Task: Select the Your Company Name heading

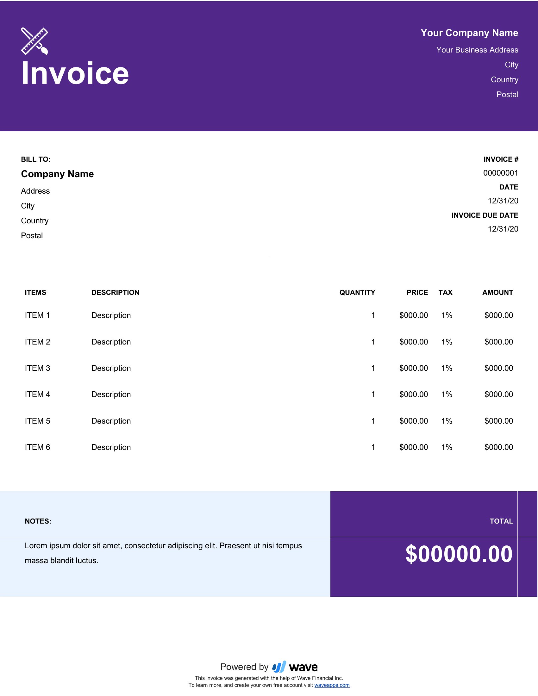Action: (x=469, y=33)
